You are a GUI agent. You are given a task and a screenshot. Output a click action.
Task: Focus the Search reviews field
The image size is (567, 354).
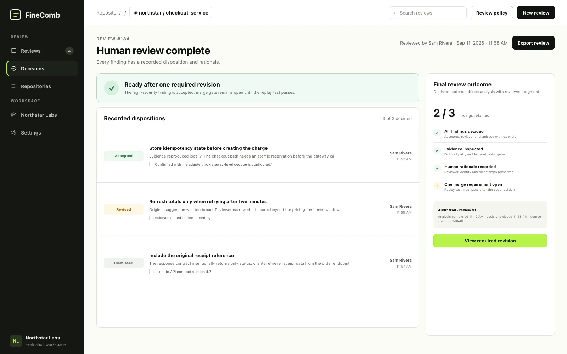click(428, 13)
